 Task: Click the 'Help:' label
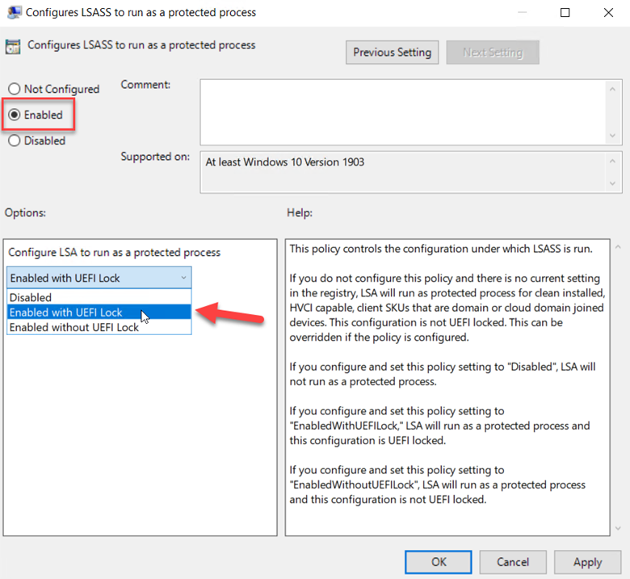click(300, 212)
